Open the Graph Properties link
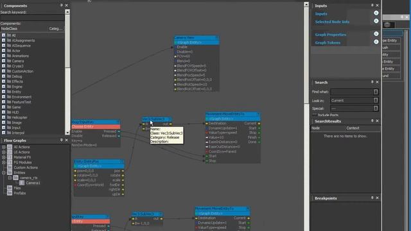 click(331, 34)
